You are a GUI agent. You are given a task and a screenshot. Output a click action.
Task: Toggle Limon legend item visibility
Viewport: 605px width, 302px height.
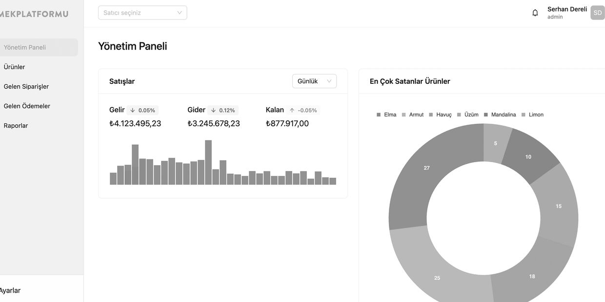coord(532,115)
